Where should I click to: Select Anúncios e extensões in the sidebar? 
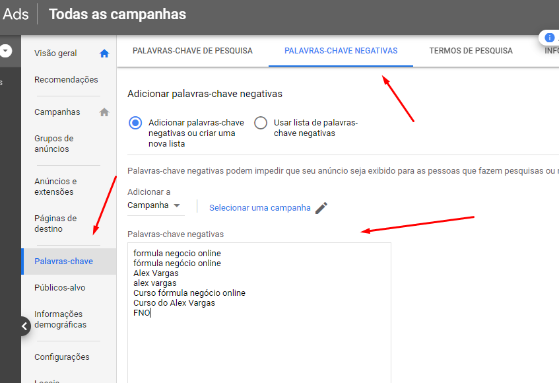coord(55,186)
